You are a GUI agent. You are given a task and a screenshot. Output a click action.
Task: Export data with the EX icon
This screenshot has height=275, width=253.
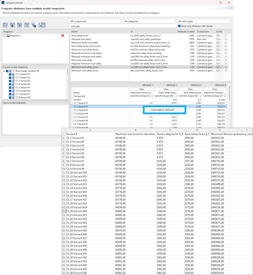(26, 25)
